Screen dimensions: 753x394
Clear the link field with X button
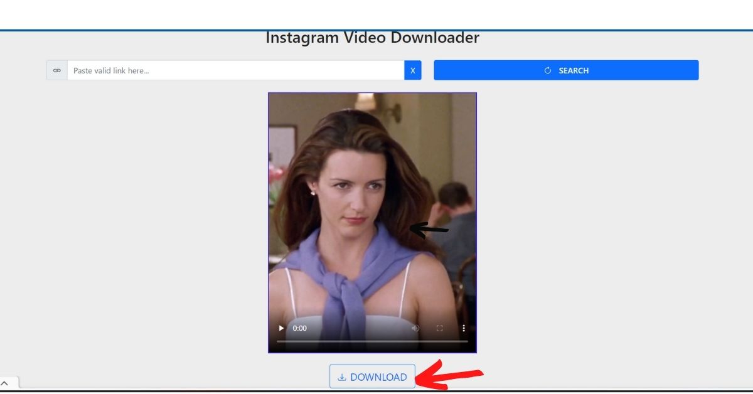coord(412,70)
